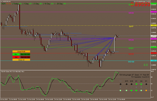Screen dimensions: 157x101
Task: Click the H1 gray dot indicator
Action: pos(136,87)
